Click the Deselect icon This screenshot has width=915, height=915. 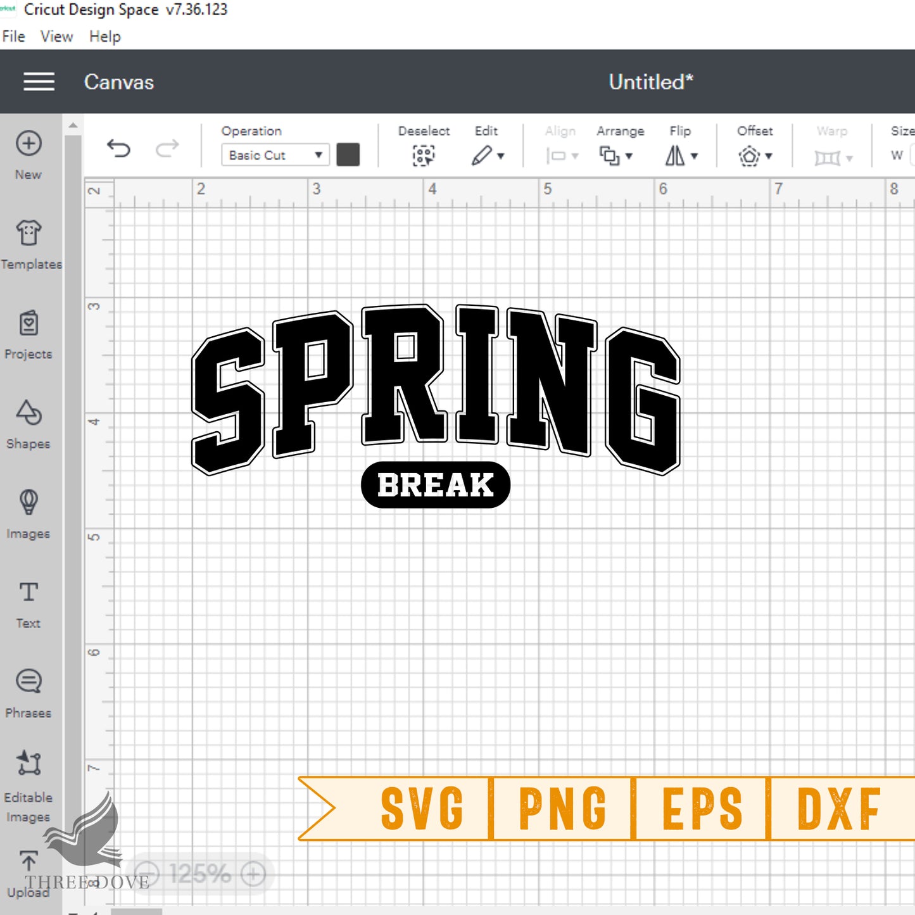point(424,155)
